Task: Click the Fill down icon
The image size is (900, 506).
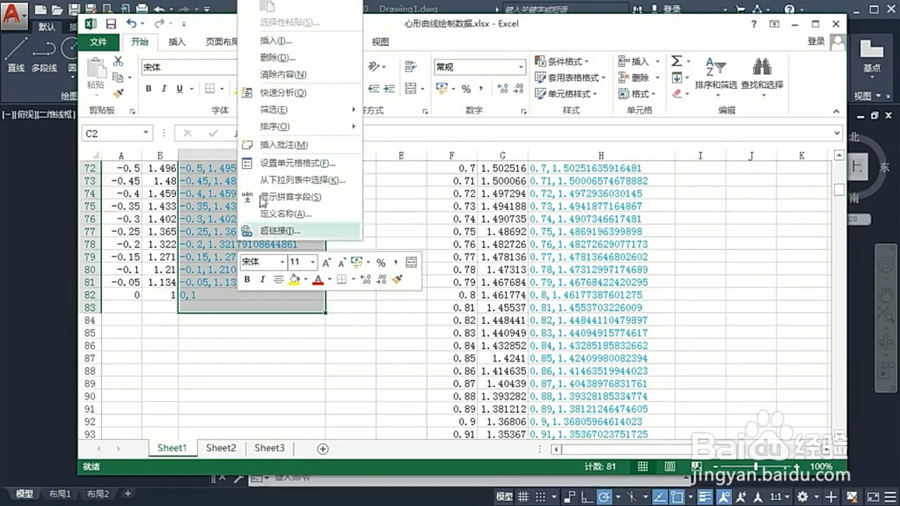Action: pyautogui.click(x=676, y=78)
